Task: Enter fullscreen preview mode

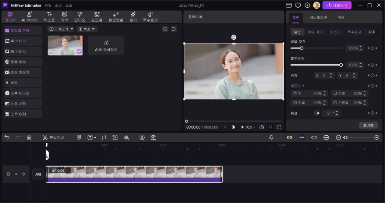Action: 279,127
